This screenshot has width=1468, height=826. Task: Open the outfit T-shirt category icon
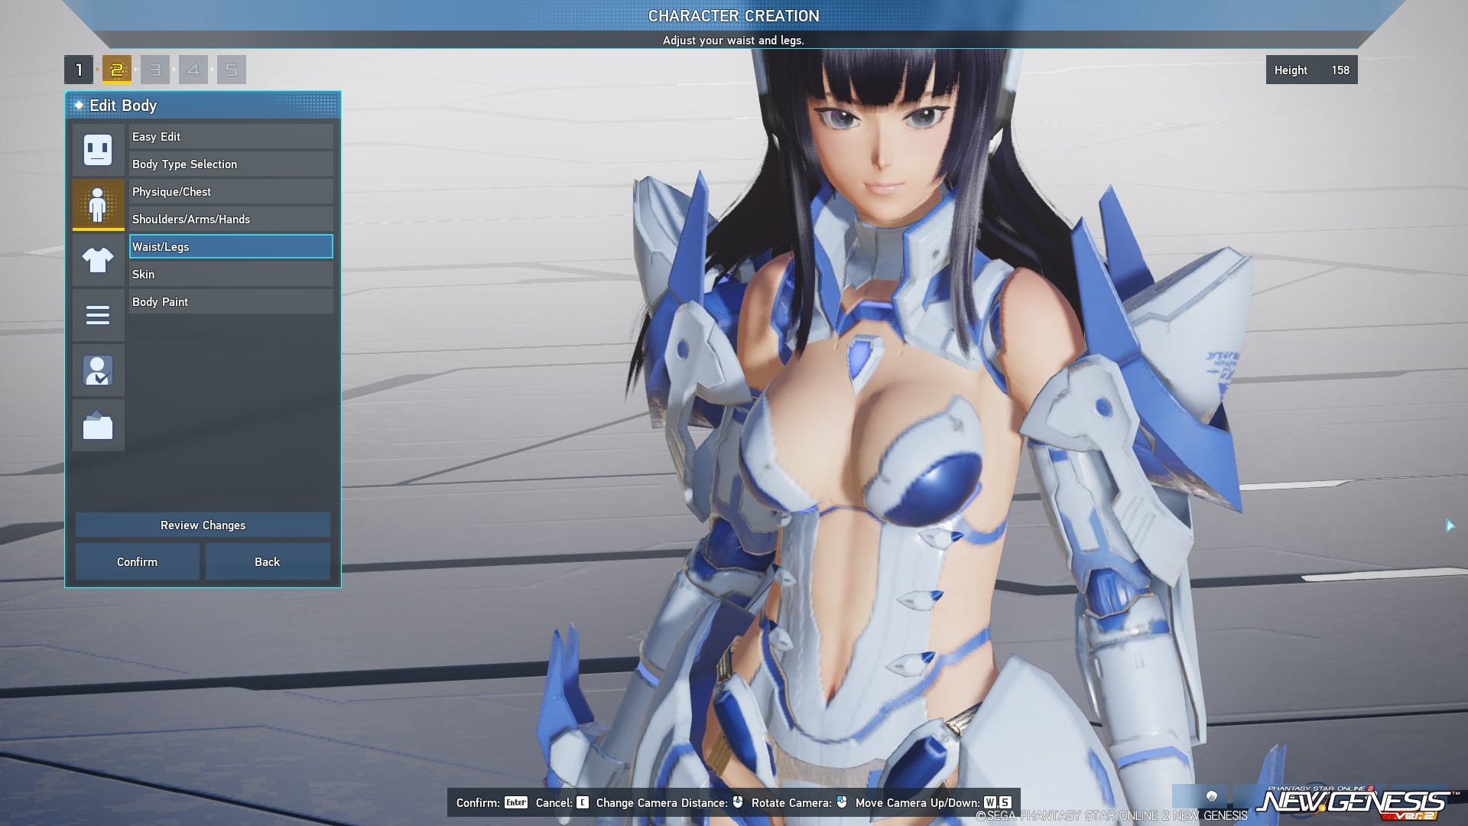click(x=98, y=260)
